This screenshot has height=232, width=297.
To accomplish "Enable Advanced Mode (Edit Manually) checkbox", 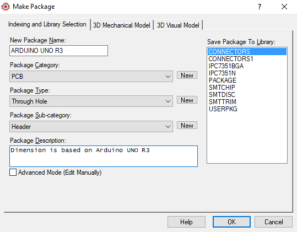I will (13, 172).
